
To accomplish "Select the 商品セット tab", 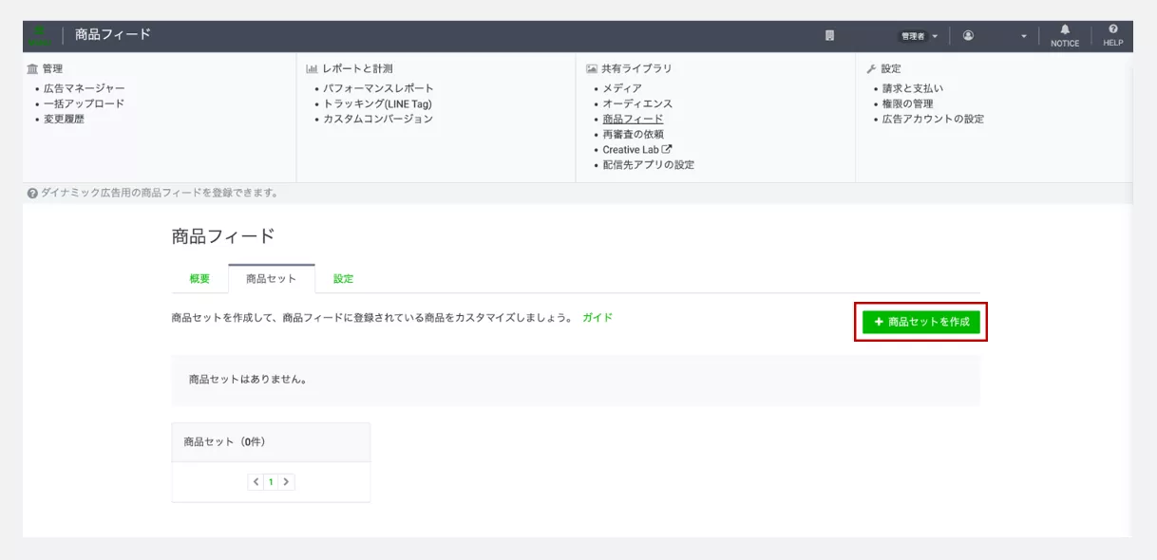I will (x=271, y=279).
